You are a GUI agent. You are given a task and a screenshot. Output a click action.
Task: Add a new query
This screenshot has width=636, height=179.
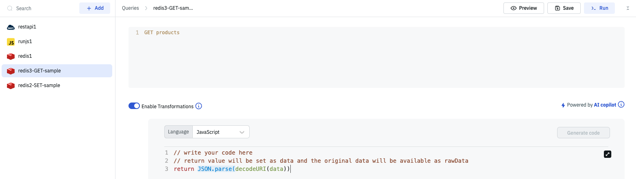click(x=95, y=8)
